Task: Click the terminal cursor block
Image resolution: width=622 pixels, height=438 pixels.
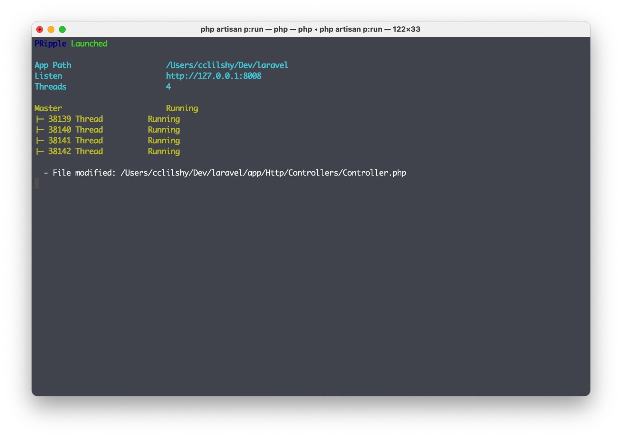Action: coord(37,183)
